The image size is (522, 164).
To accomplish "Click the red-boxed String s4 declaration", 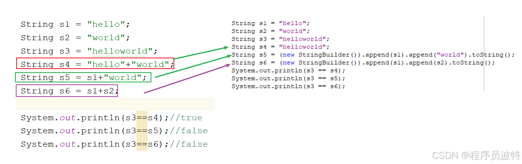I will 95,64.
